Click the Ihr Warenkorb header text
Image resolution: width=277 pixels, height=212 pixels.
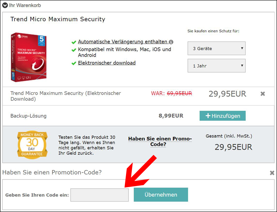pos(25,5)
